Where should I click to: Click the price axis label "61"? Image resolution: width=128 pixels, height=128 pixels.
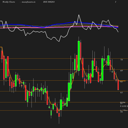point(122,92)
